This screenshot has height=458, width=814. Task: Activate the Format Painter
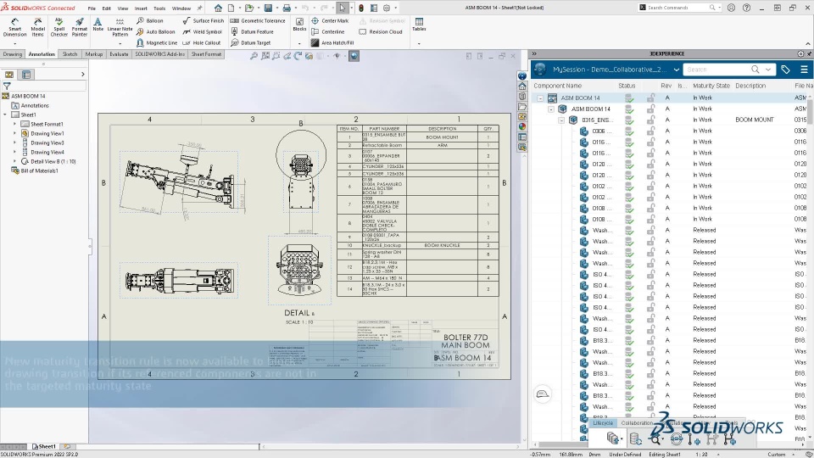point(80,27)
